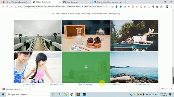This screenshot has height=97, width=174.
Task: Open the padlock extension icon
Action: click(x=117, y=6)
